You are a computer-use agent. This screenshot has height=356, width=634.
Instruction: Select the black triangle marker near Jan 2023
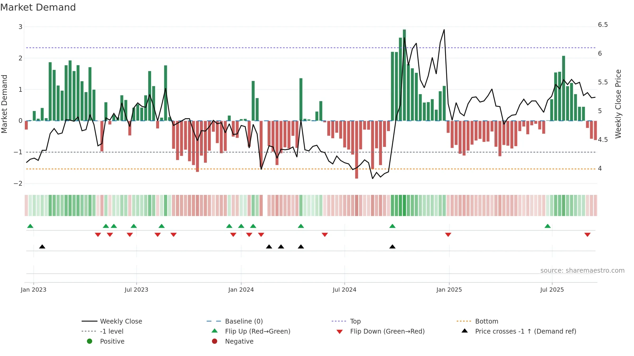[x=42, y=247]
